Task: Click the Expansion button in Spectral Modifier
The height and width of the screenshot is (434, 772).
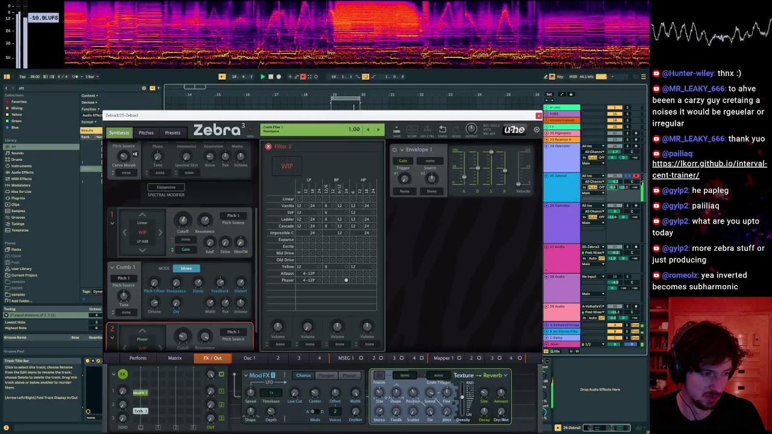Action: pyautogui.click(x=166, y=187)
